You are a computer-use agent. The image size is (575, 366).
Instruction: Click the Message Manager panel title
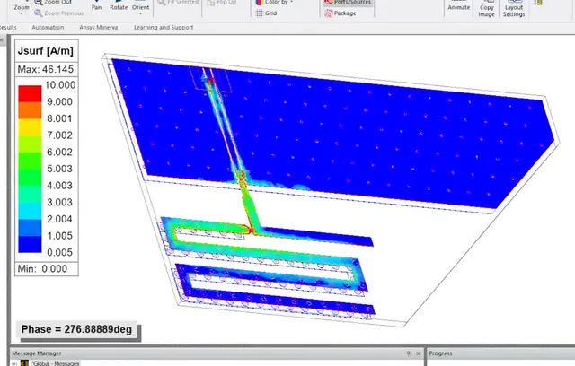point(37,353)
